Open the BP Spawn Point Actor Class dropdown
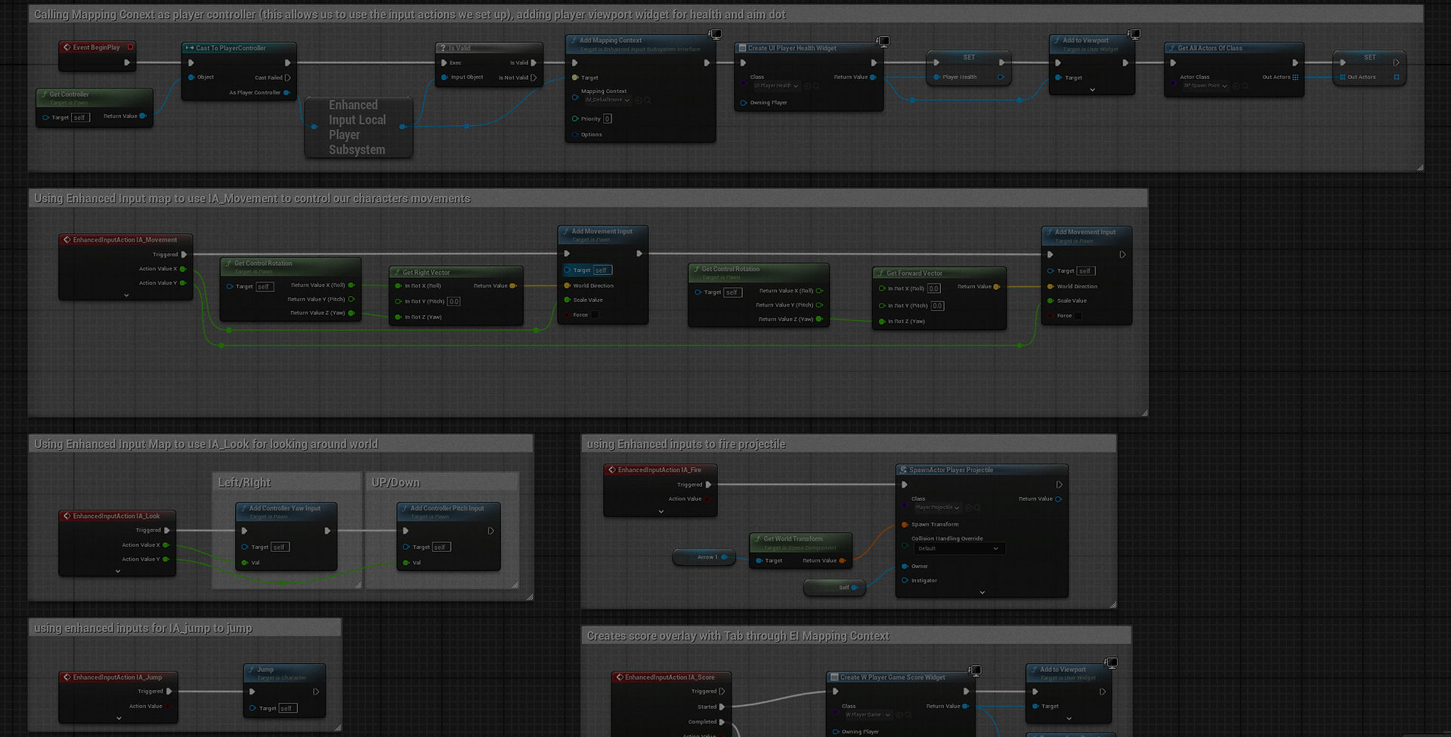The width and height of the screenshot is (1451, 737). 1205,86
